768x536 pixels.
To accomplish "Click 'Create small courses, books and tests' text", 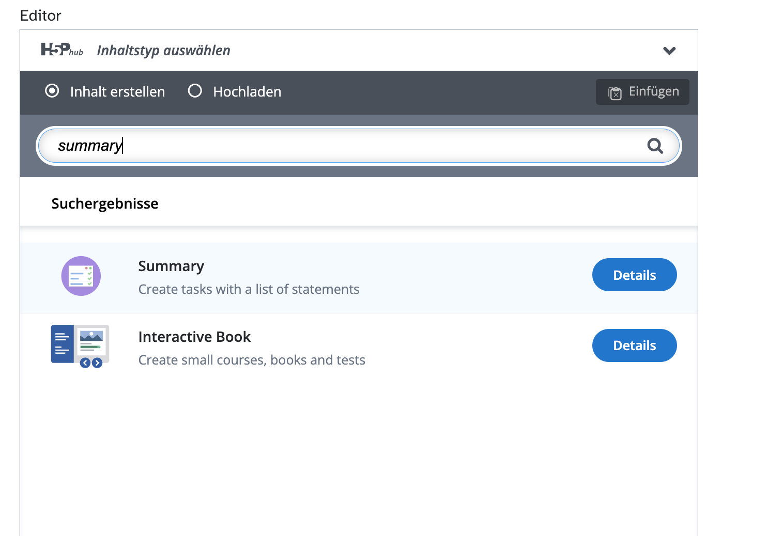I will pyautogui.click(x=252, y=360).
